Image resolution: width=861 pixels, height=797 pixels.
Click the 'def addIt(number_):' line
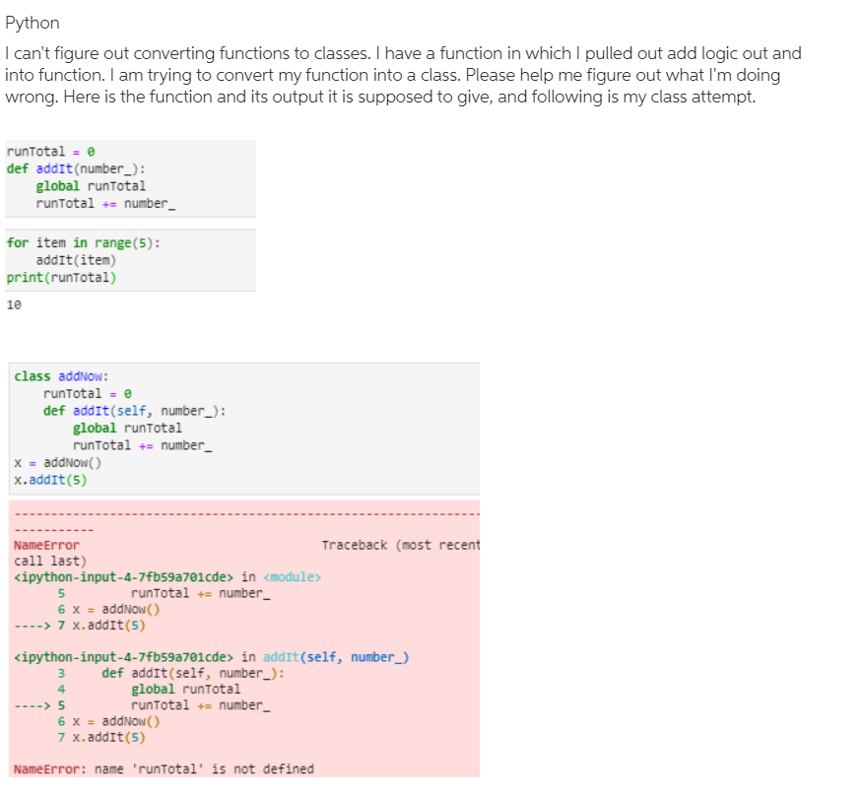click(x=76, y=168)
